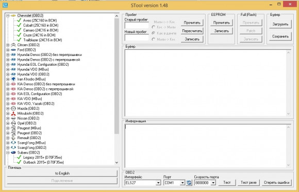Click KIA logo beside VDO (MBus)
The width and height of the screenshot is (299, 192).
pos(13,99)
